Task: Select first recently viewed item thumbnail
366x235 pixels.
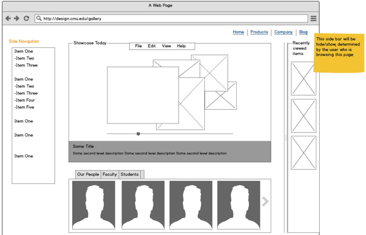Action: coord(303,79)
